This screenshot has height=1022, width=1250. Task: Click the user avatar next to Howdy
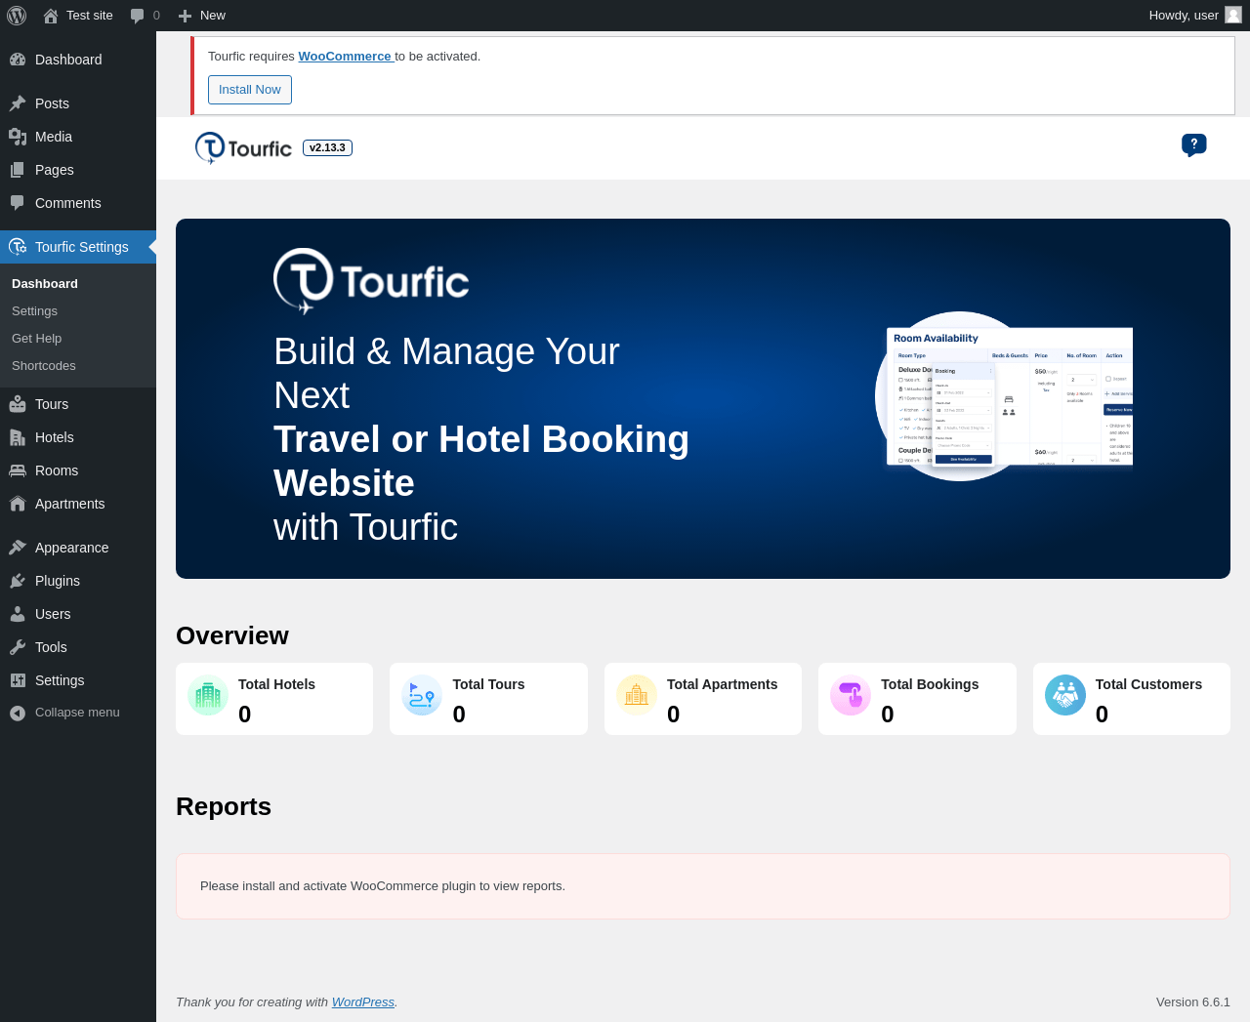1233,15
